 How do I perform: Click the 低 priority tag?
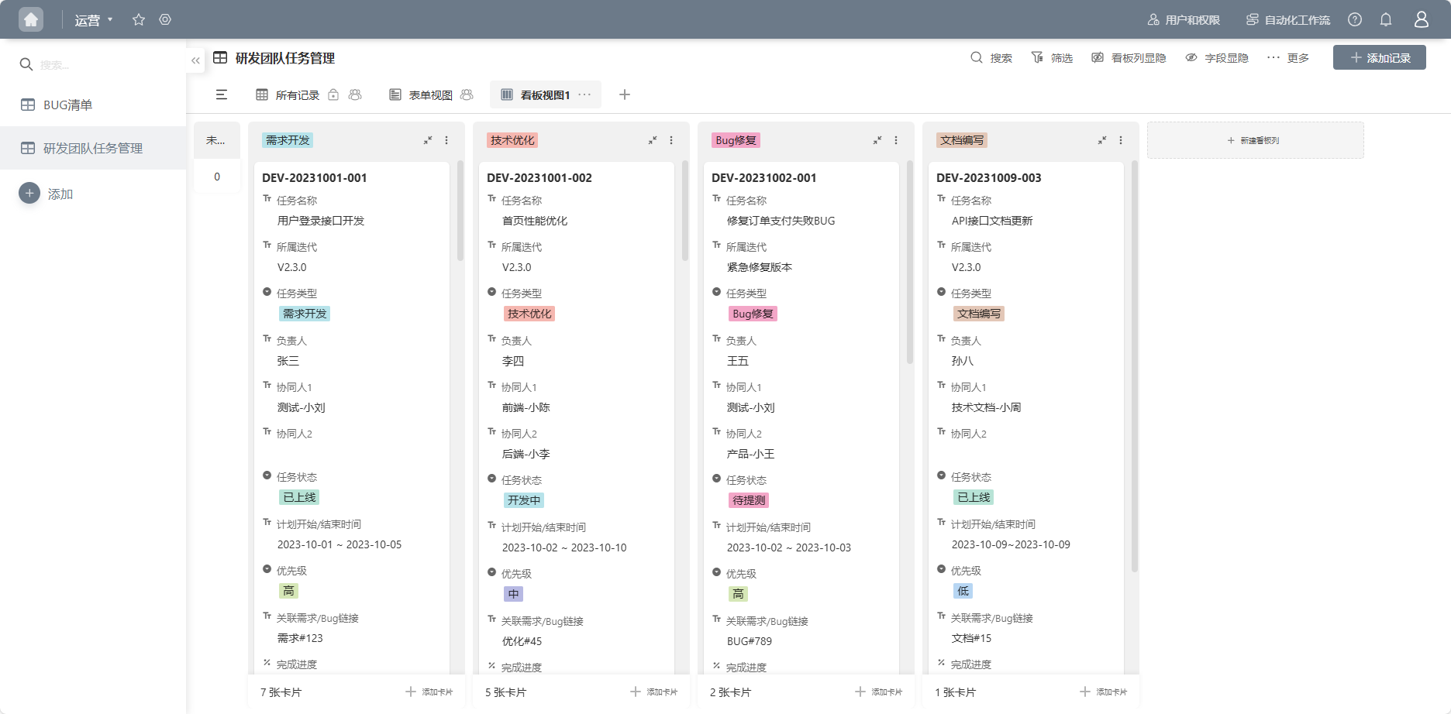click(963, 591)
